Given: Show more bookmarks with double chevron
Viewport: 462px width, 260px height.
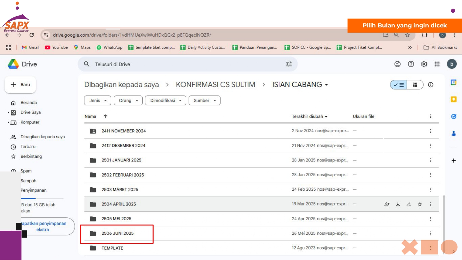Looking at the screenshot, I should coord(410,47).
